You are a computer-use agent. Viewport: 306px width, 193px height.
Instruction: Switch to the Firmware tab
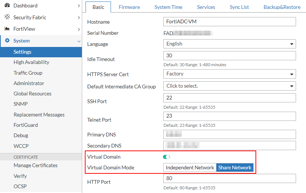129,7
